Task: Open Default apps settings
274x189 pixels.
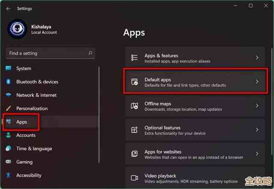Action: click(x=195, y=82)
